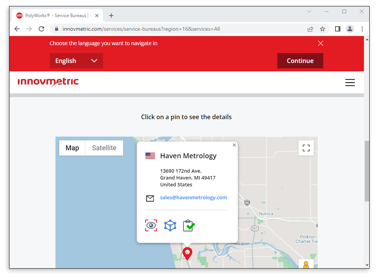Maximize the browser window
The width and height of the screenshot is (378, 277).
point(344,11)
